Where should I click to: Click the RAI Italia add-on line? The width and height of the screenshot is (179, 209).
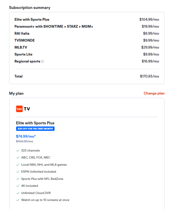pos(22,33)
